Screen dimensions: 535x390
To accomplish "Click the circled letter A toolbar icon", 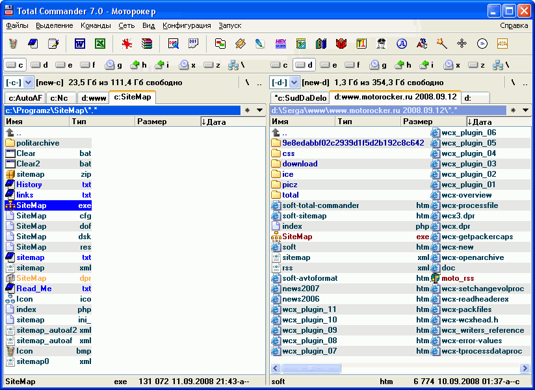I will click(x=402, y=44).
